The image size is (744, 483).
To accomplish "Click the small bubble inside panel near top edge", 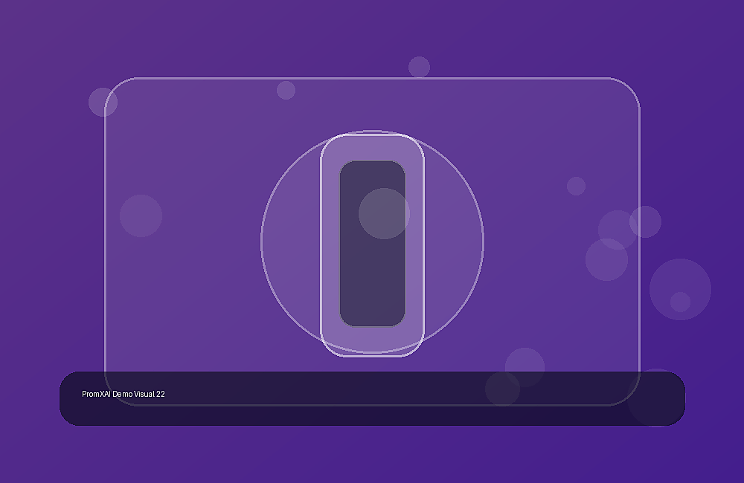I will (x=286, y=90).
